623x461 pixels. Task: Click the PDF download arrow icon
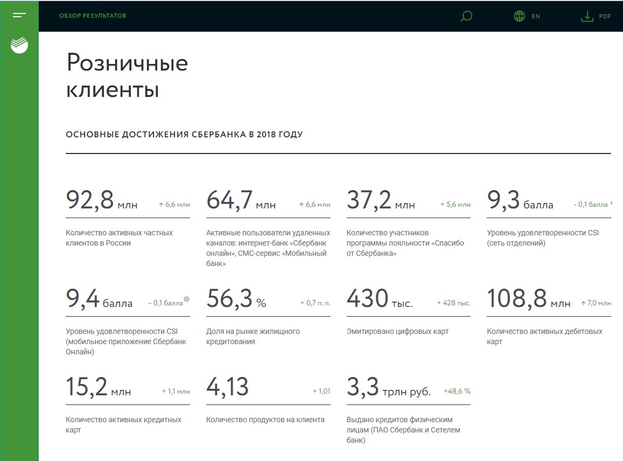pos(587,16)
